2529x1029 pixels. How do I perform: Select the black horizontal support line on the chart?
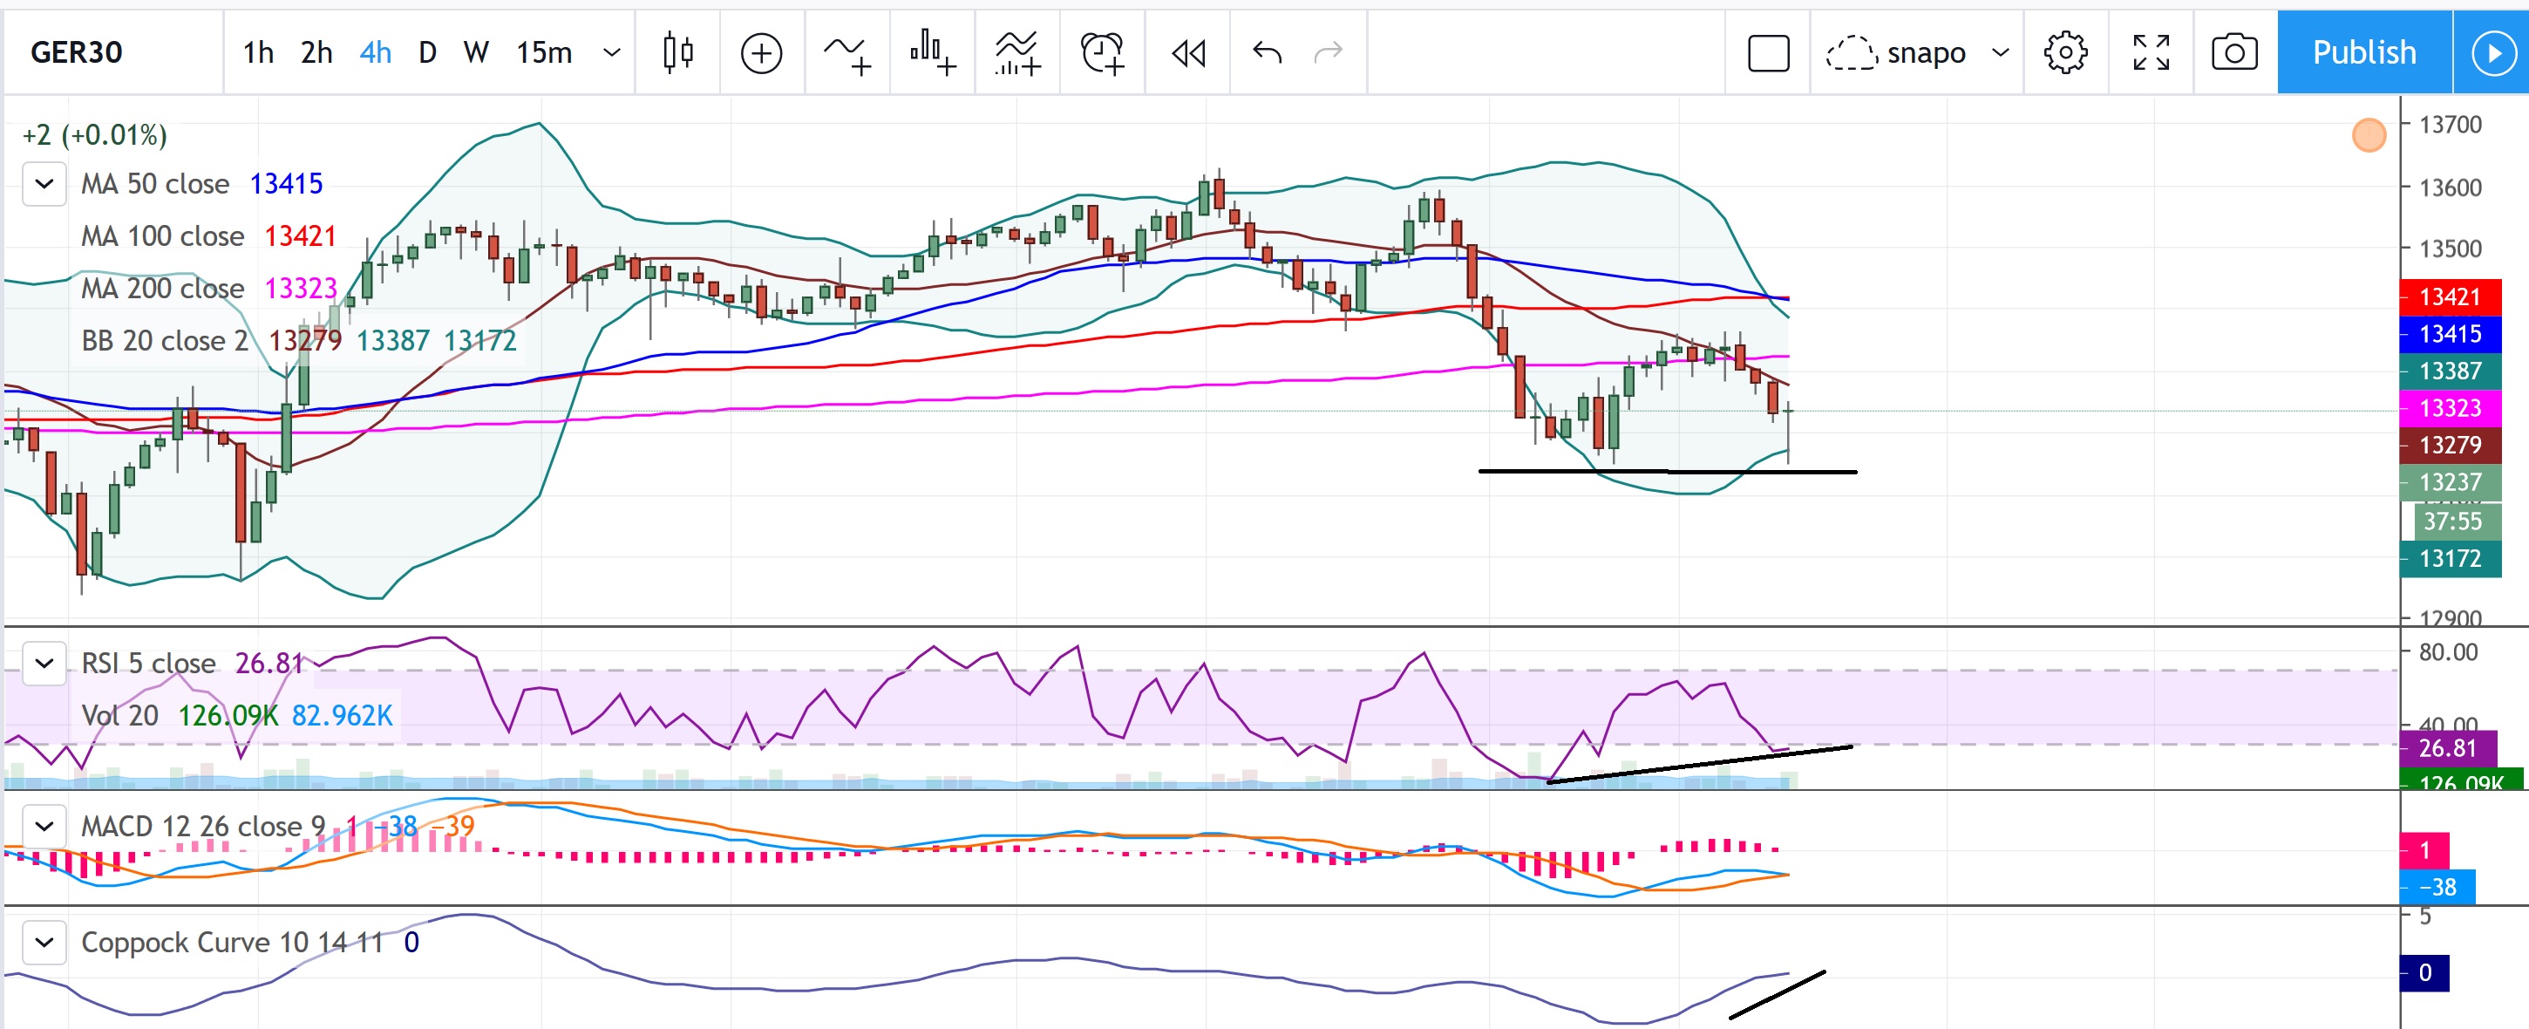1667,471
